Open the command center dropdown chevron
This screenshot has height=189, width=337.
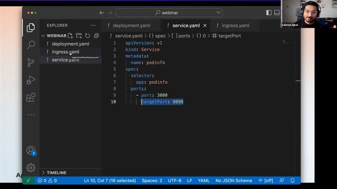pos(219,13)
